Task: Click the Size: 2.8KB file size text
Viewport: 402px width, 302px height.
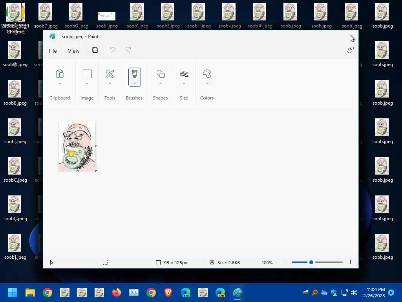Action: coord(228,262)
